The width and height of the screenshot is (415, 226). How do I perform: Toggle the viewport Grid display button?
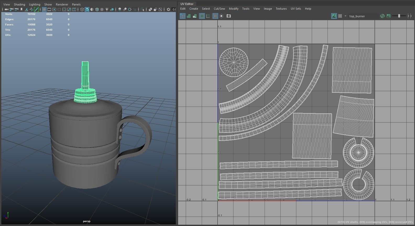tap(44, 9)
